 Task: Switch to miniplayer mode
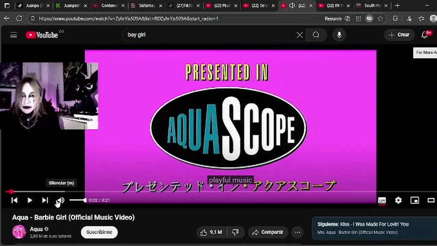tap(415, 200)
